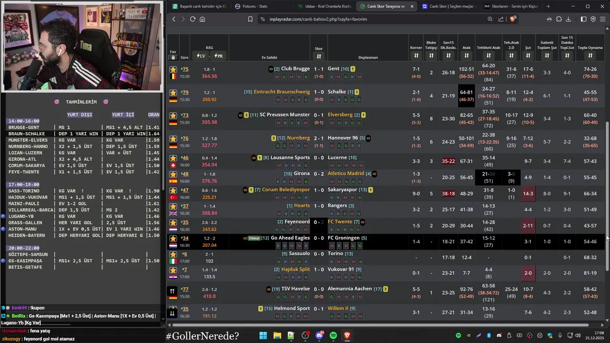The height and width of the screenshot is (343, 610).
Task: Toggle favorite star for Go Ahead Eagles
Action: [x=173, y=238]
